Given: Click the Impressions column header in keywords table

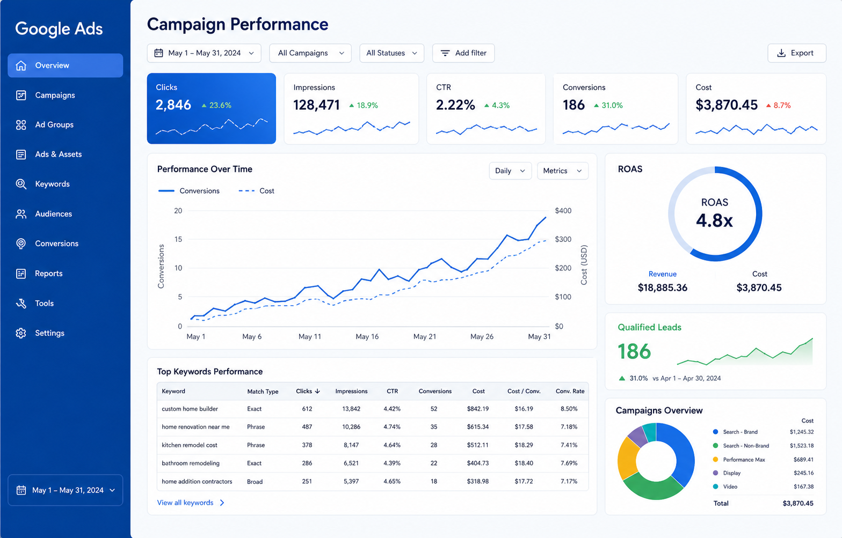Looking at the screenshot, I should point(352,391).
